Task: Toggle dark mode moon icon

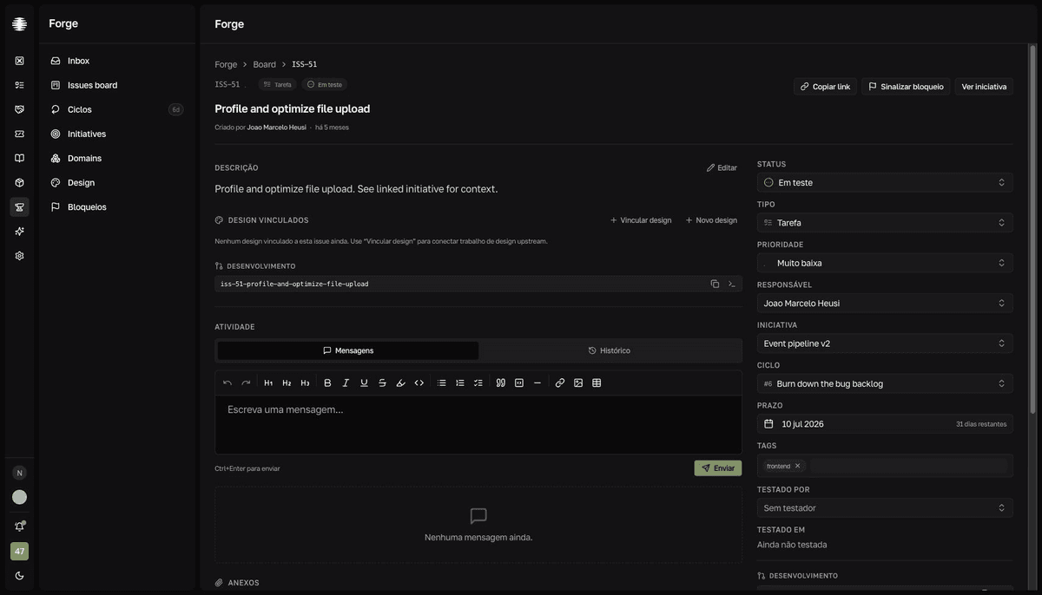Action: point(19,576)
